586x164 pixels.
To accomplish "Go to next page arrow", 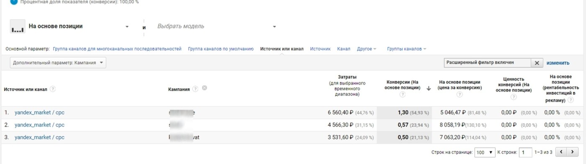I will (573, 152).
